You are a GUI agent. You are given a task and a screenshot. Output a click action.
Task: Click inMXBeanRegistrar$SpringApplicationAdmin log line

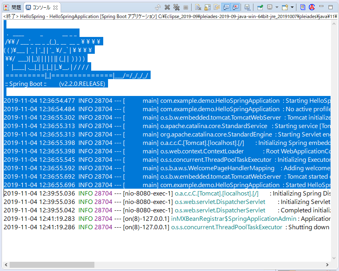(x=167, y=219)
